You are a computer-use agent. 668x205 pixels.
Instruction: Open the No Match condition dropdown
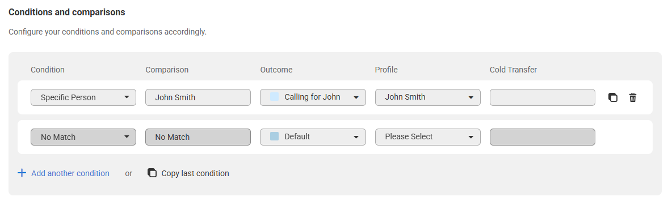coord(83,137)
